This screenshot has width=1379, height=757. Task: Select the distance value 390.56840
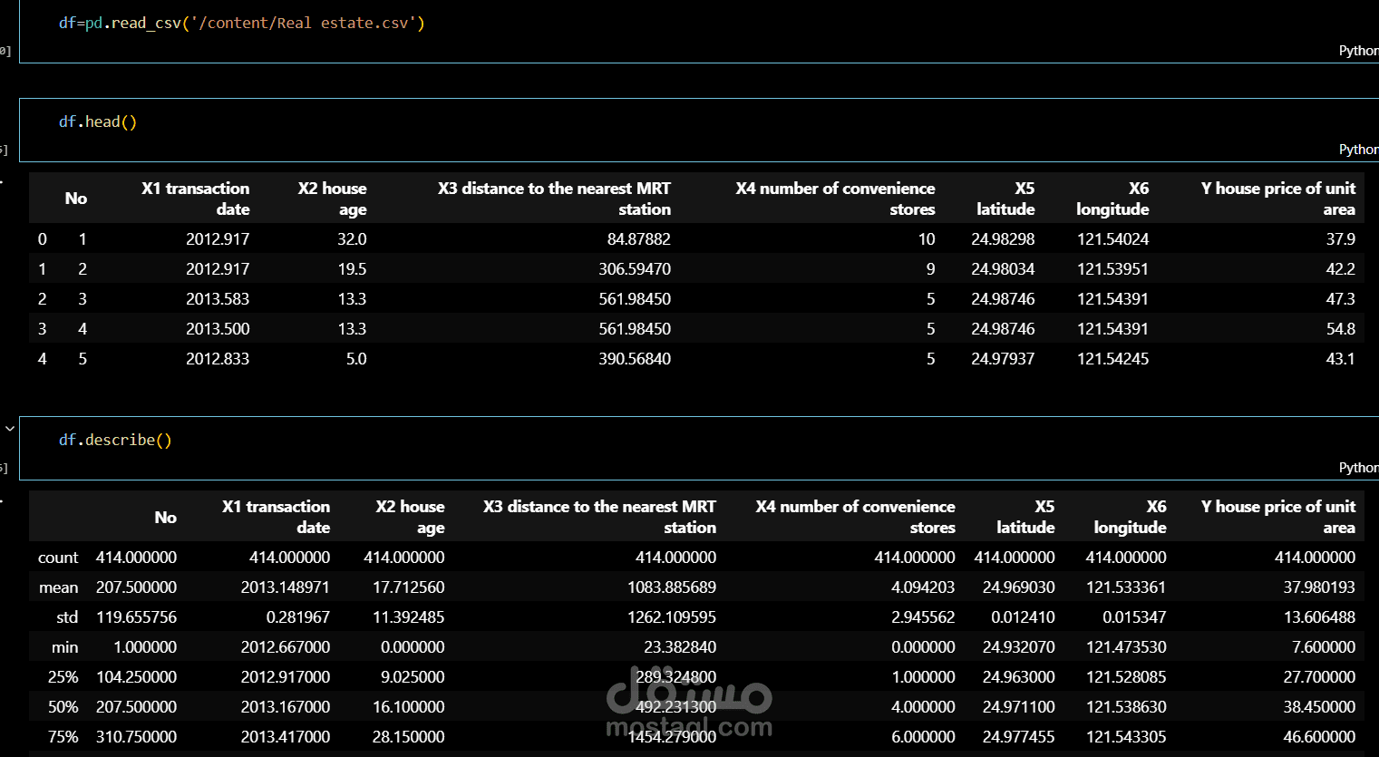(635, 359)
